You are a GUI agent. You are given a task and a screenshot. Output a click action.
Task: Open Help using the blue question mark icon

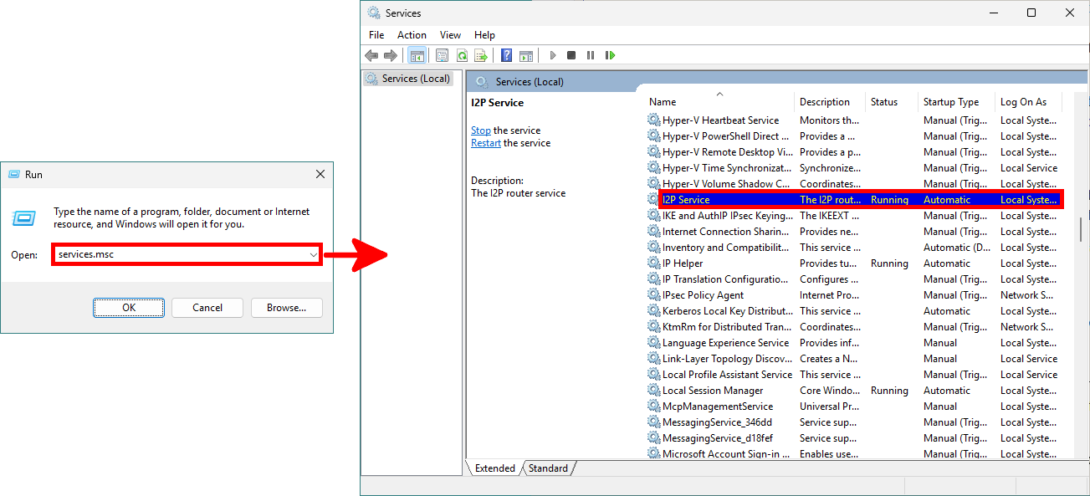[506, 54]
